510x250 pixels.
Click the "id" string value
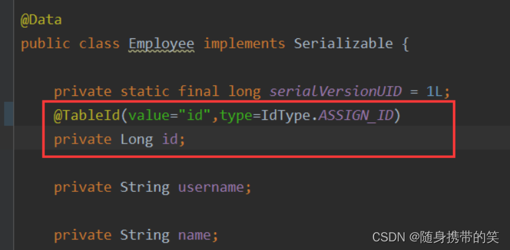[x=195, y=116]
